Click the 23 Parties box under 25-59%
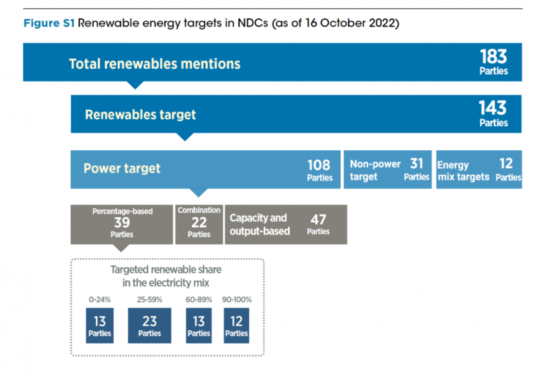 149,325
